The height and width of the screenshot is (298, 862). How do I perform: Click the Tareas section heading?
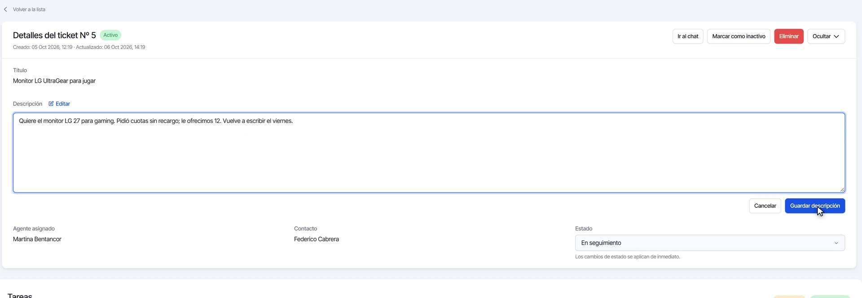point(20,295)
